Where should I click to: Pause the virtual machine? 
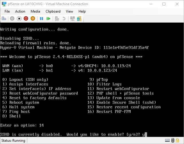coord(42,19)
